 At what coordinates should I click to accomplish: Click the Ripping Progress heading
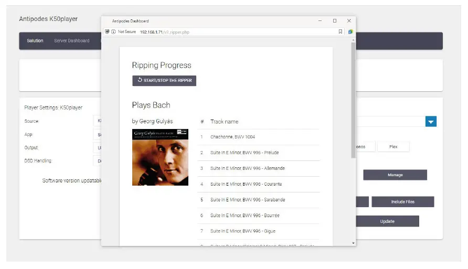click(162, 66)
